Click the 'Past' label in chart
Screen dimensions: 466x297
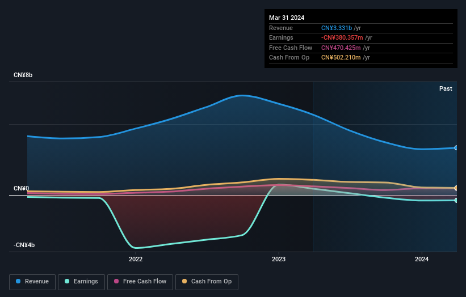point(446,88)
